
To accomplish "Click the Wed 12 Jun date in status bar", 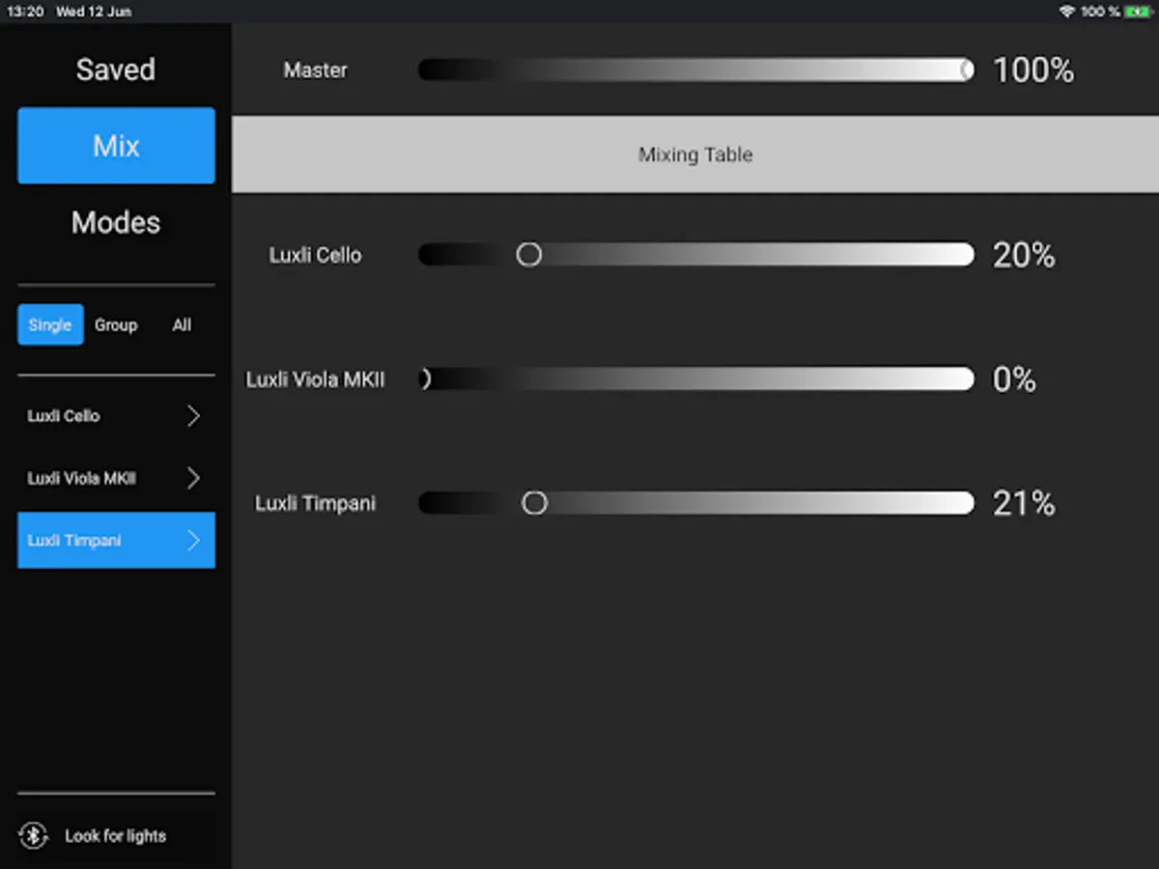I will coord(94,12).
